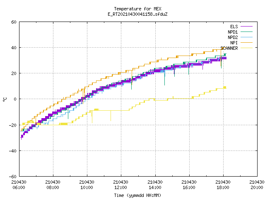Click the x-axis tick label 06:00
The height and width of the screenshot is (199, 265).
[19, 187]
